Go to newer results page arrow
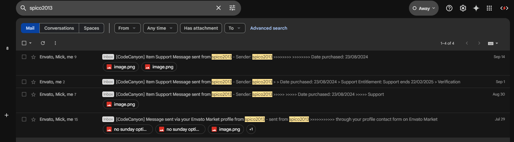This screenshot has height=142, width=514. (x=467, y=43)
